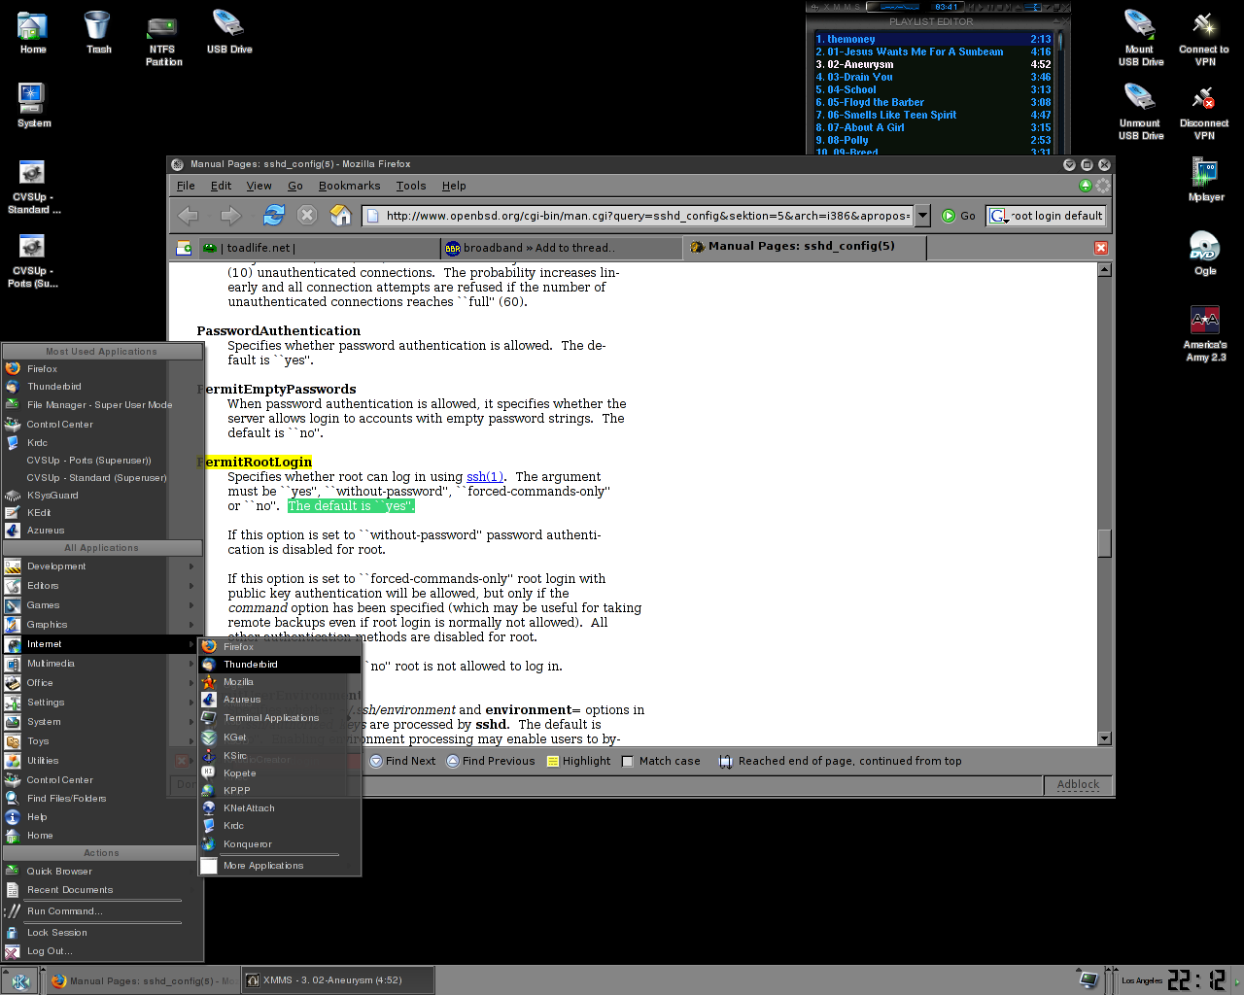Click the page's vertical scrollbar thumb
Image resolution: width=1244 pixels, height=995 pixels.
pos(1104,542)
